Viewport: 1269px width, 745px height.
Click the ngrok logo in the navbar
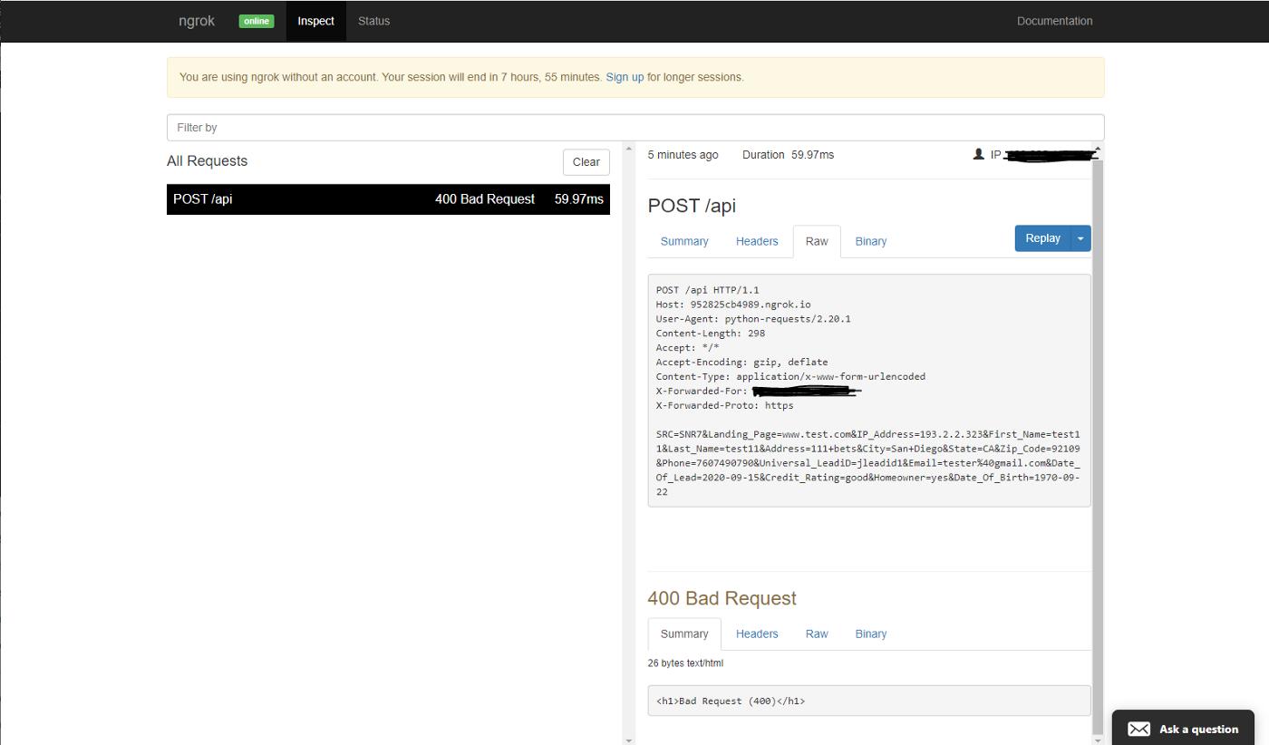pos(196,20)
